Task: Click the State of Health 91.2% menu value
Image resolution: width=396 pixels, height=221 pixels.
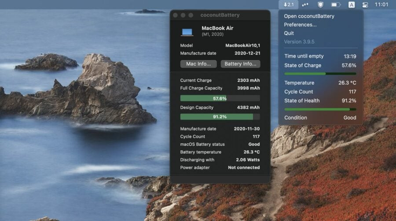Action: point(349,101)
